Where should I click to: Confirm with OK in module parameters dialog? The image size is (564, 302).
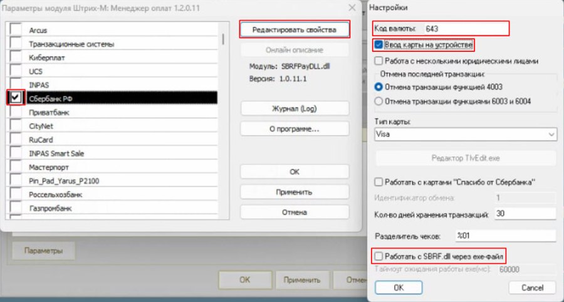click(x=295, y=172)
